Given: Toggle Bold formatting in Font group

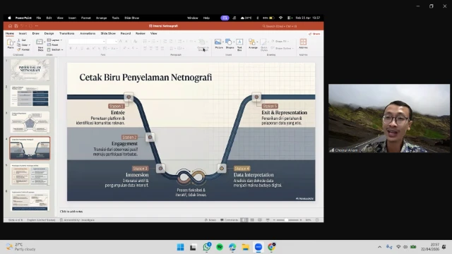Looking at the screenshot, I should [71, 49].
